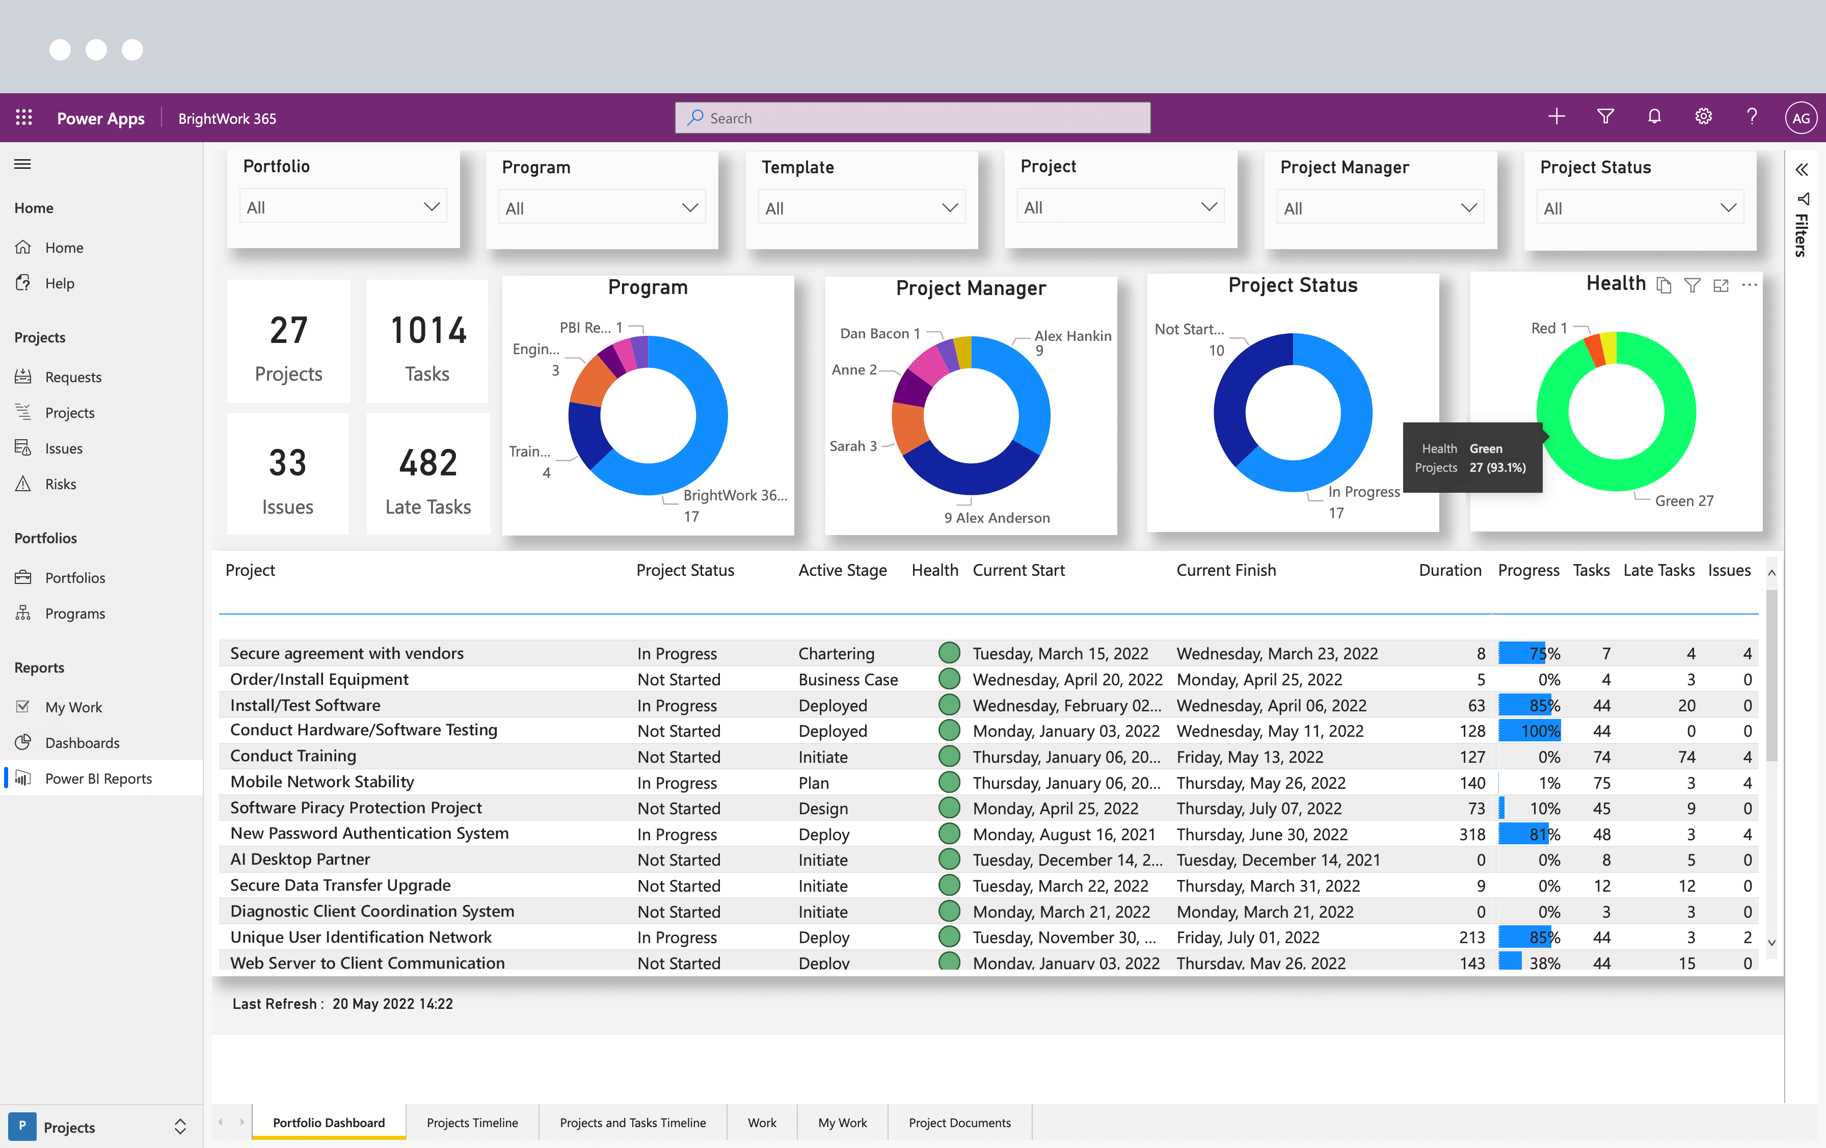This screenshot has height=1148, width=1826.
Task: Click My Work under Reports
Action: [73, 706]
